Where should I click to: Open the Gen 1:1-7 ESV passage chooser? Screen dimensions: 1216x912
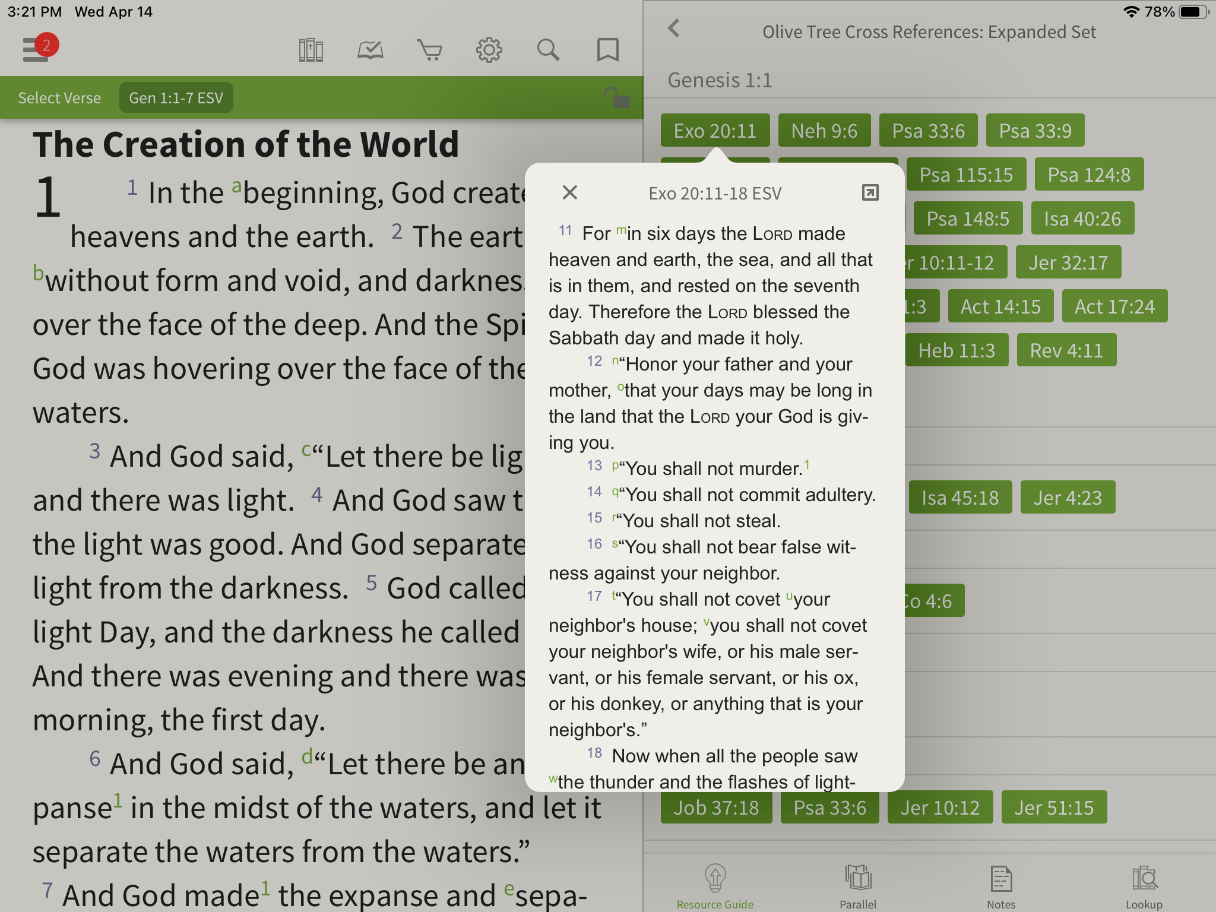coord(176,98)
